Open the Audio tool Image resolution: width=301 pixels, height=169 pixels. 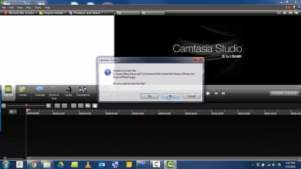point(68,91)
